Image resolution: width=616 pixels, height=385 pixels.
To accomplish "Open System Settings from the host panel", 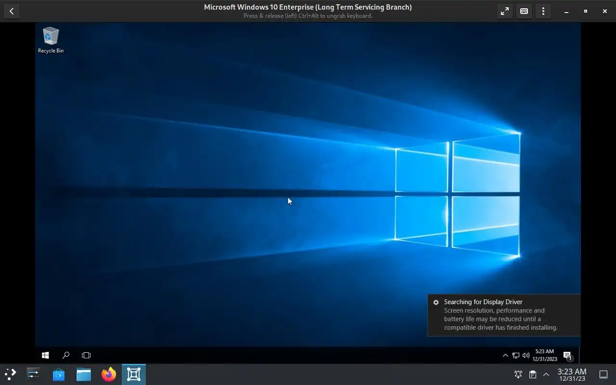I will [x=34, y=374].
